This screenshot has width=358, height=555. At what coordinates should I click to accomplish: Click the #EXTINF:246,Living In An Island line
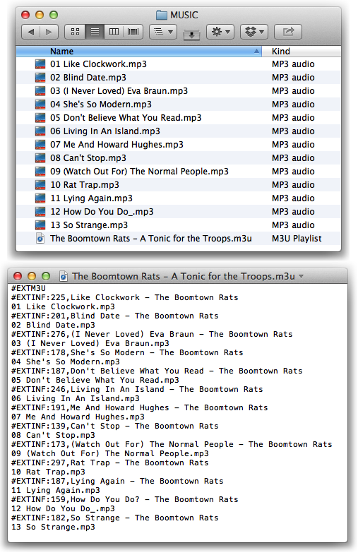point(137,390)
